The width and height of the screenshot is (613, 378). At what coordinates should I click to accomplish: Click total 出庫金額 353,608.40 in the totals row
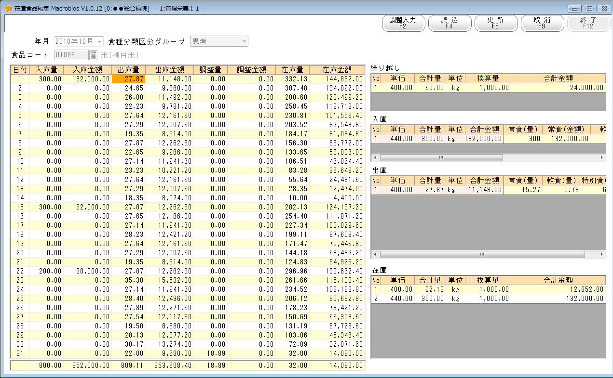[169, 365]
